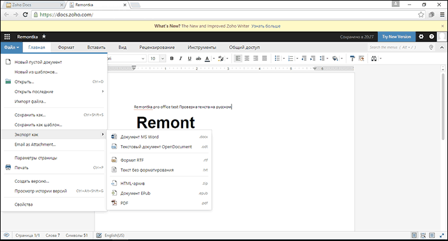Expand highlight color options arrow
The height and width of the screenshot is (241, 448).
pos(227,59)
